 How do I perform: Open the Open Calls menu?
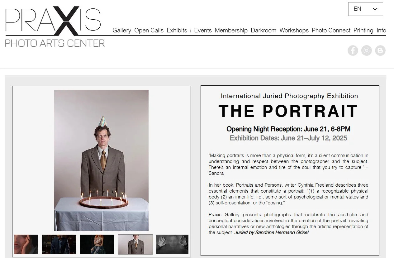149,31
